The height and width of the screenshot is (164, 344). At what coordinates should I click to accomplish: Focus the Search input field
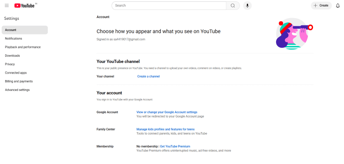point(169,6)
